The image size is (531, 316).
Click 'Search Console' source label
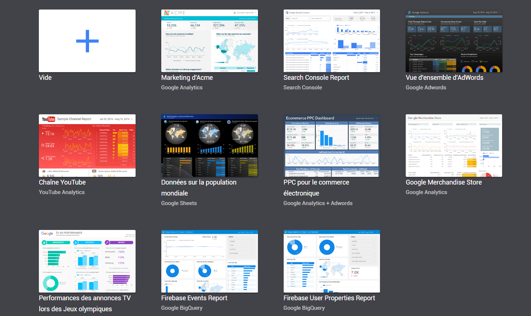click(x=303, y=88)
